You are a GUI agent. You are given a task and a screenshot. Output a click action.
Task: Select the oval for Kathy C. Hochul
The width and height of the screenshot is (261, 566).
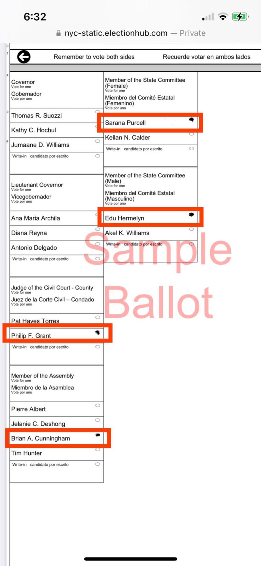pos(98,126)
